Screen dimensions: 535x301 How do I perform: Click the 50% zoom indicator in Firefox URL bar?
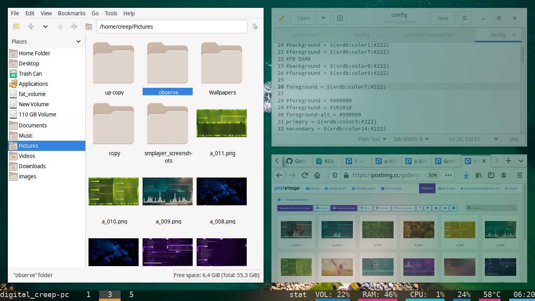tap(432, 175)
